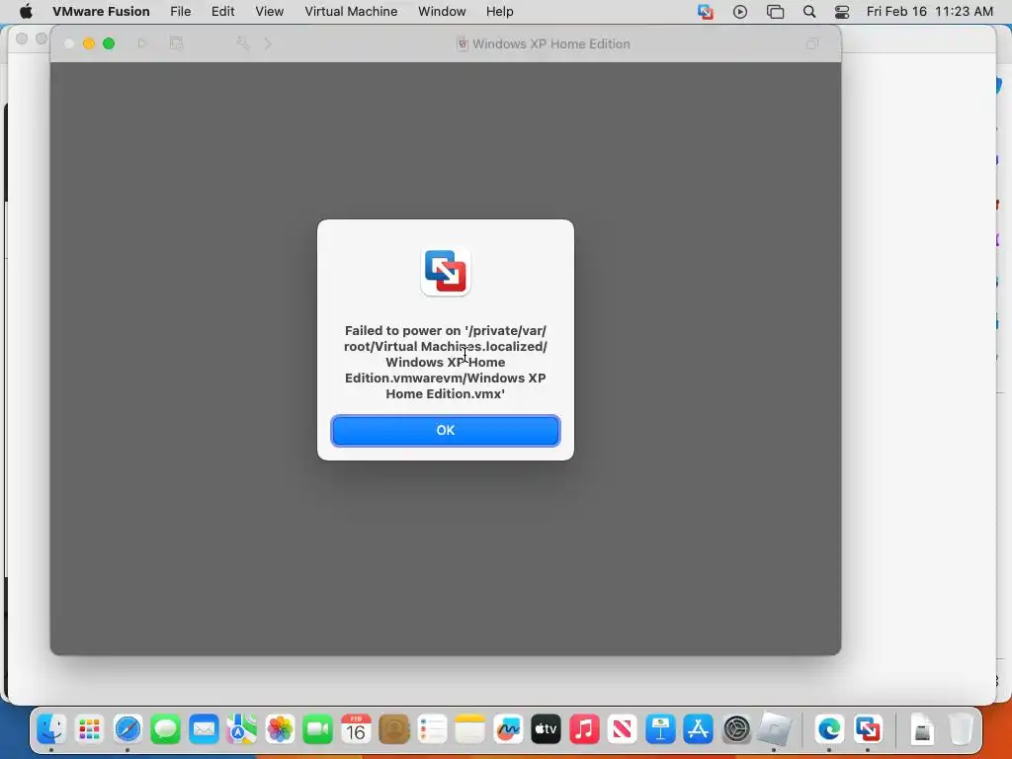
Task: Click the Windows XP Home Edition window title
Action: (x=550, y=43)
